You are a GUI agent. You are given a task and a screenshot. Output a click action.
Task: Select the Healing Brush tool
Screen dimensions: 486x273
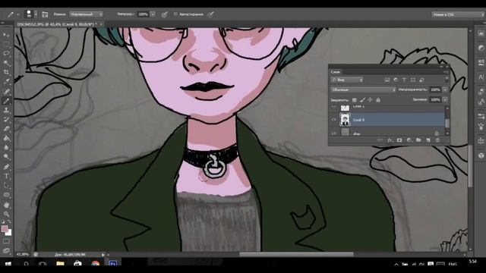click(6, 91)
